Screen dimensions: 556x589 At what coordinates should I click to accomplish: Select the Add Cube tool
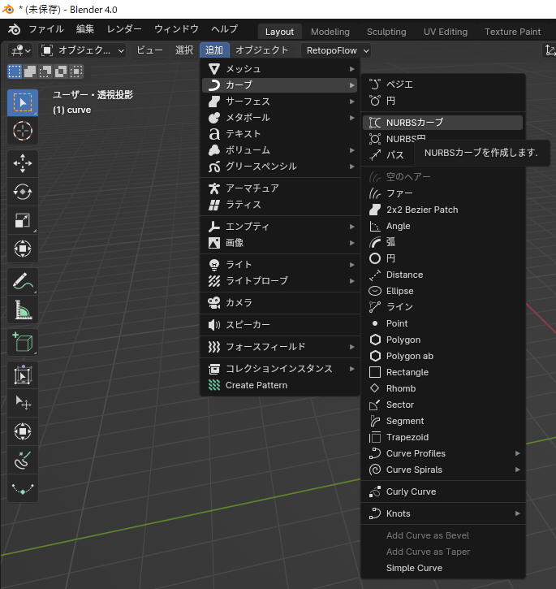[x=23, y=342]
